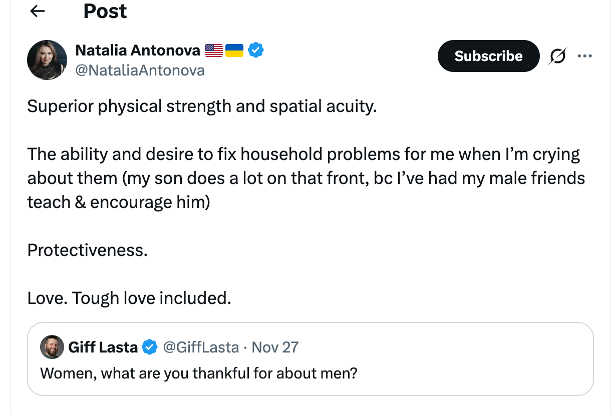Go back using the left arrow

(38, 11)
